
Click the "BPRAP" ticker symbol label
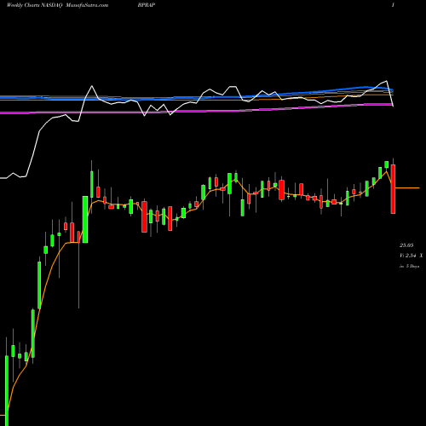click(147, 5)
